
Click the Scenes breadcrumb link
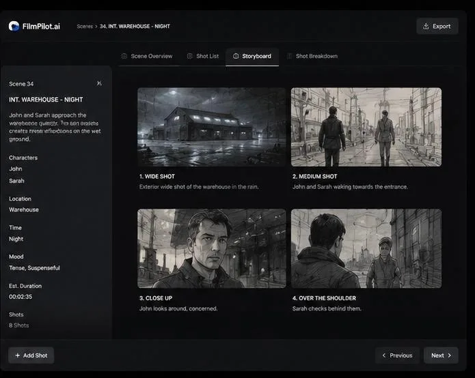click(85, 27)
